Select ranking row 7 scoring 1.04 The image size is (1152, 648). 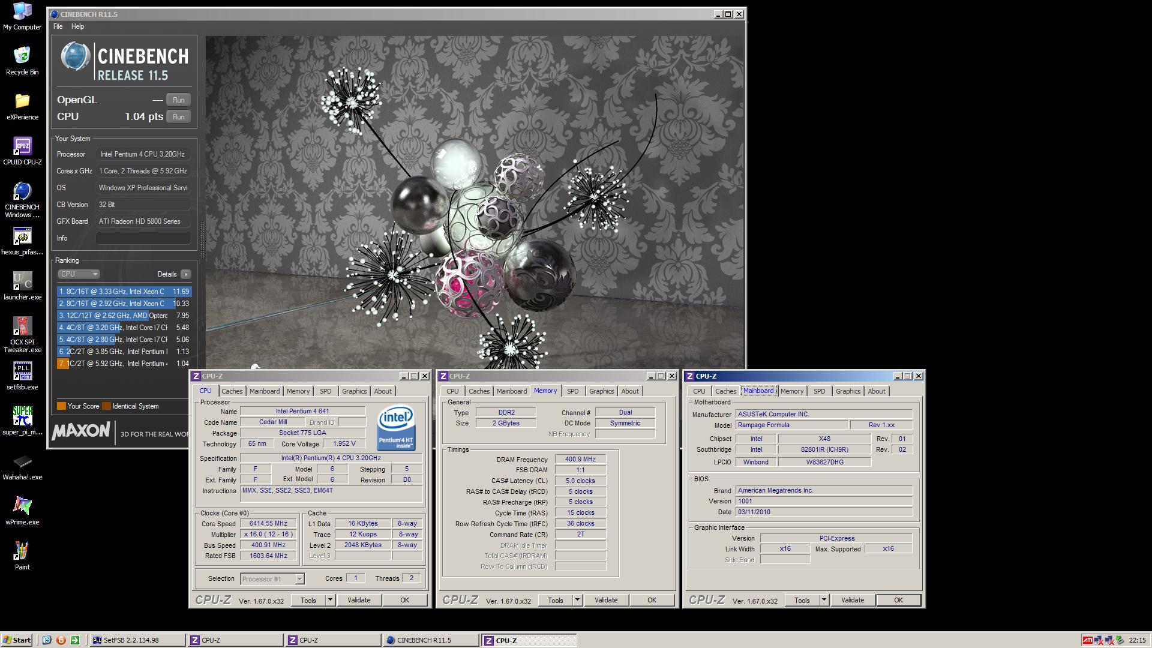(124, 364)
